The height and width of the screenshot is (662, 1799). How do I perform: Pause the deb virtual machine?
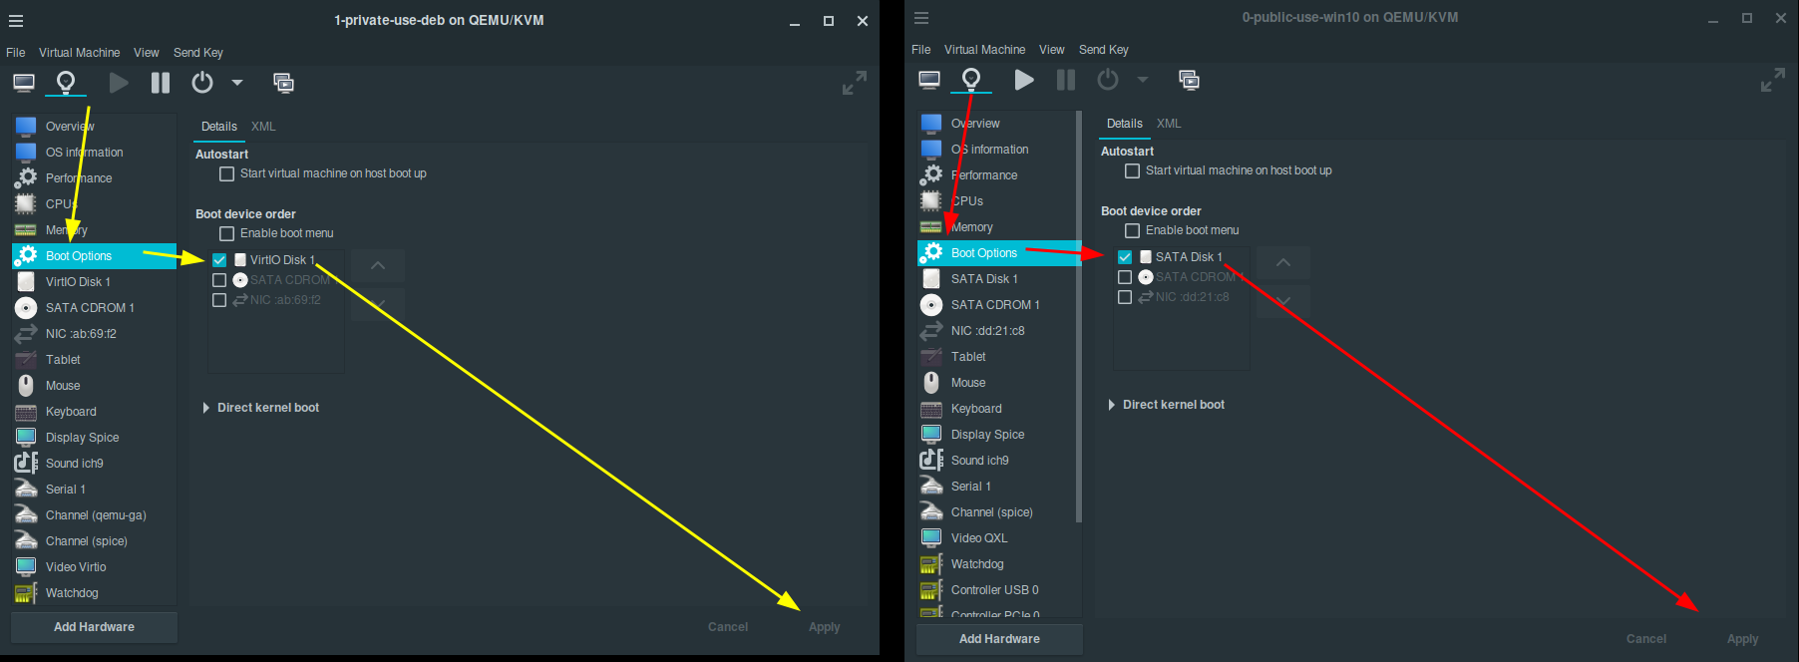point(161,83)
